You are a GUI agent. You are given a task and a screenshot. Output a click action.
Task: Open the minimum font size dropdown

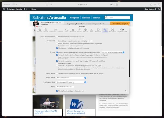point(90,41)
